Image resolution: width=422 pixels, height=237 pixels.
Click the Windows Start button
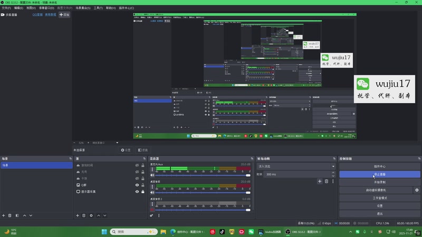click(104, 232)
